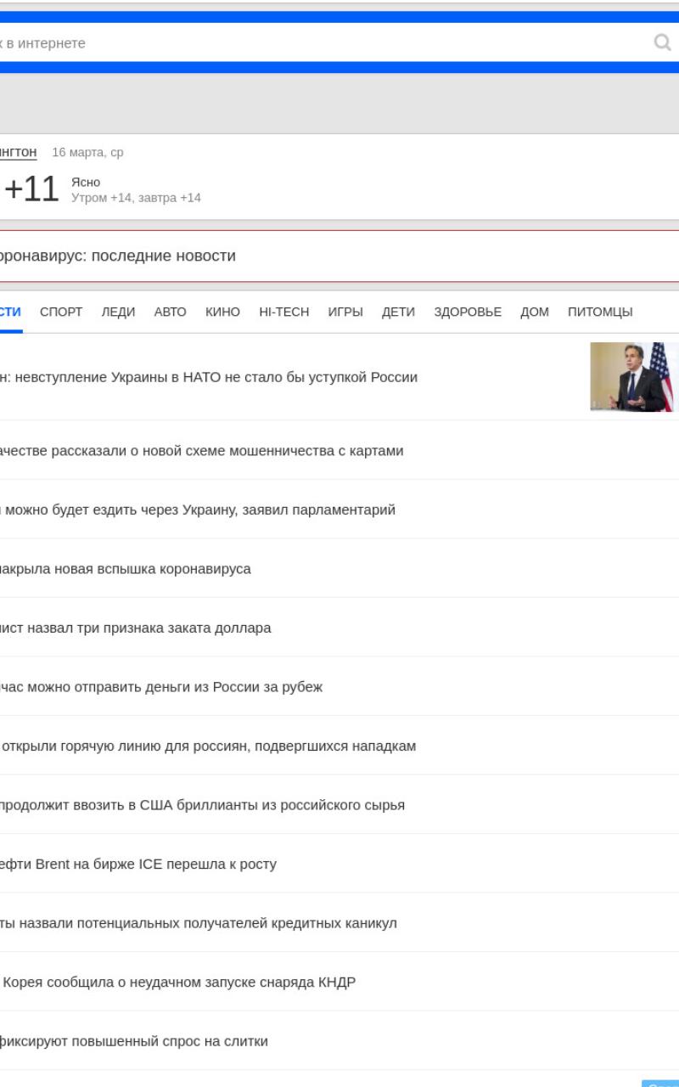Open the +11 temperature weather forecast
The width and height of the screenshot is (679, 1087).
pos(31,189)
